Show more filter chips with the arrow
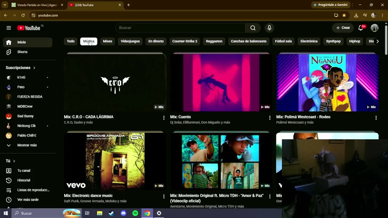This screenshot has height=218, width=388. [377, 41]
